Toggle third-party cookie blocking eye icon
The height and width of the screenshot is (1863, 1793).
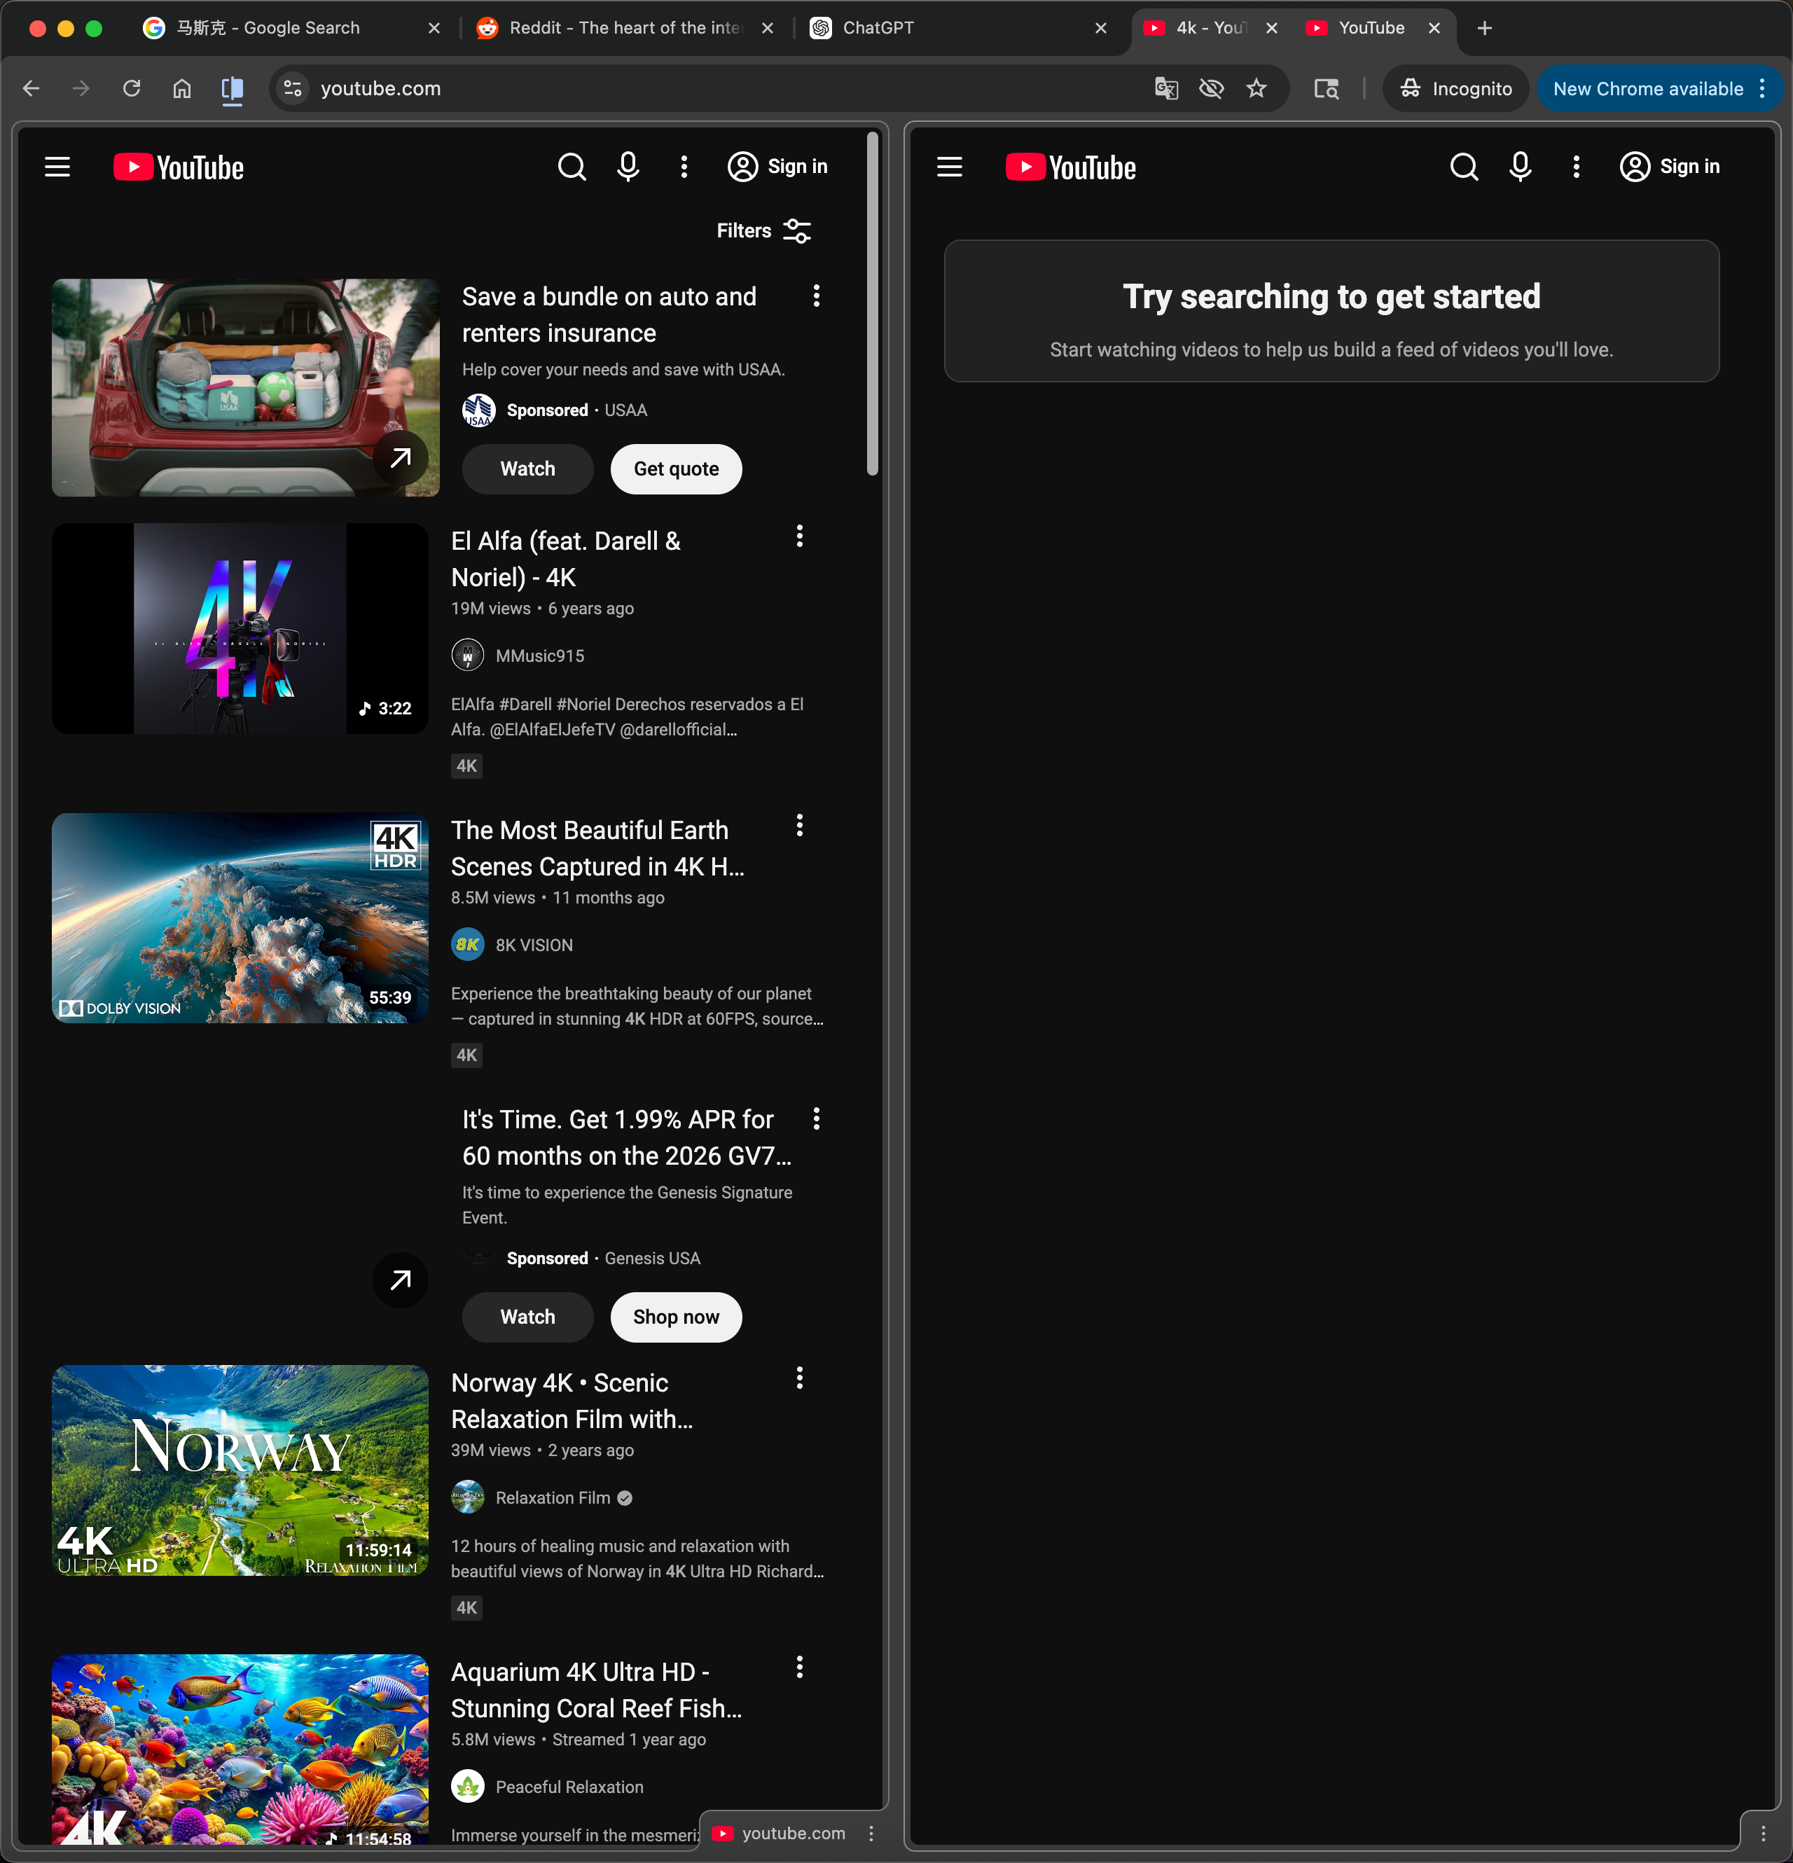1211,90
